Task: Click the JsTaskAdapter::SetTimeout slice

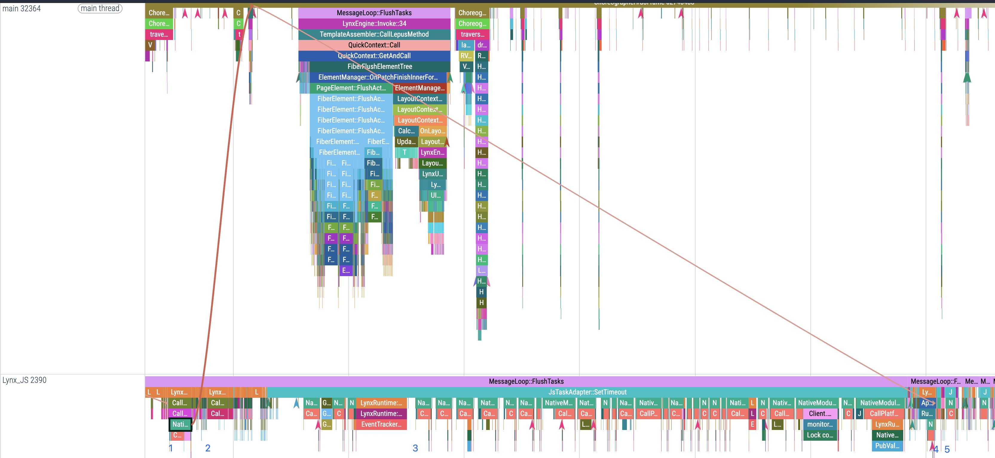Action: tap(587, 392)
